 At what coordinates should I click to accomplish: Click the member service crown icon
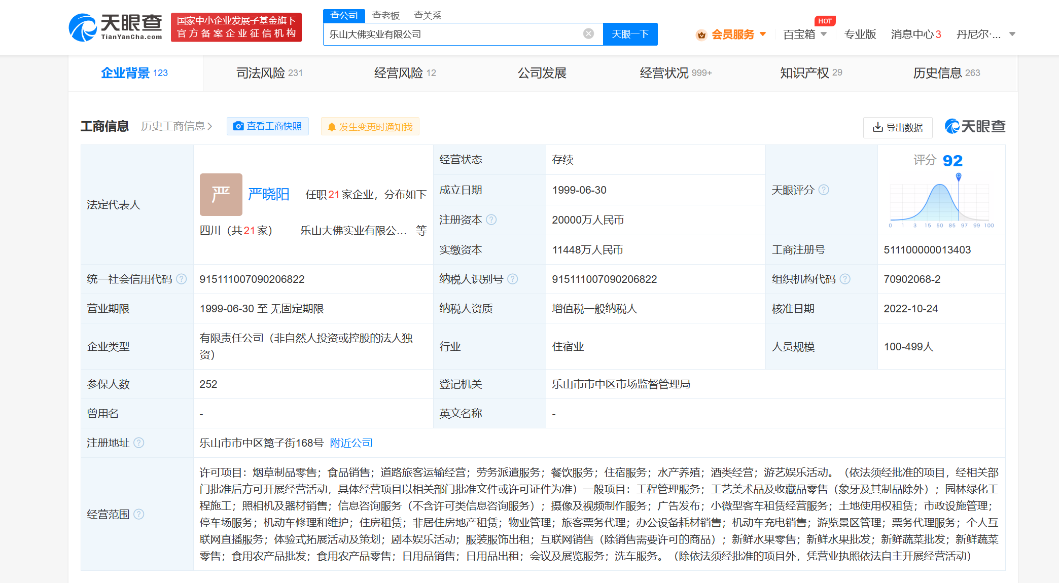click(701, 34)
